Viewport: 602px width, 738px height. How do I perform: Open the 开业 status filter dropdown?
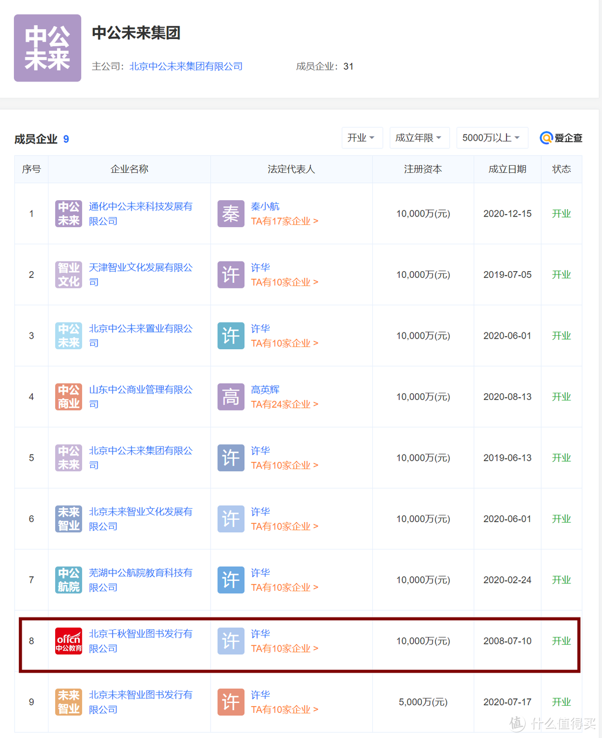(x=362, y=138)
